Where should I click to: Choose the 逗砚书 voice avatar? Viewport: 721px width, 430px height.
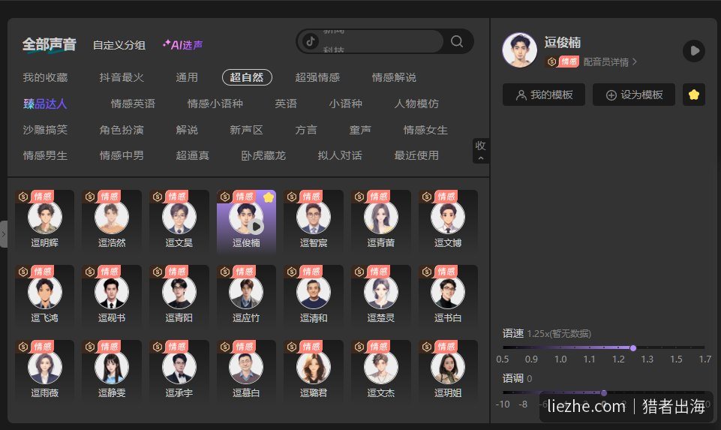click(x=112, y=292)
